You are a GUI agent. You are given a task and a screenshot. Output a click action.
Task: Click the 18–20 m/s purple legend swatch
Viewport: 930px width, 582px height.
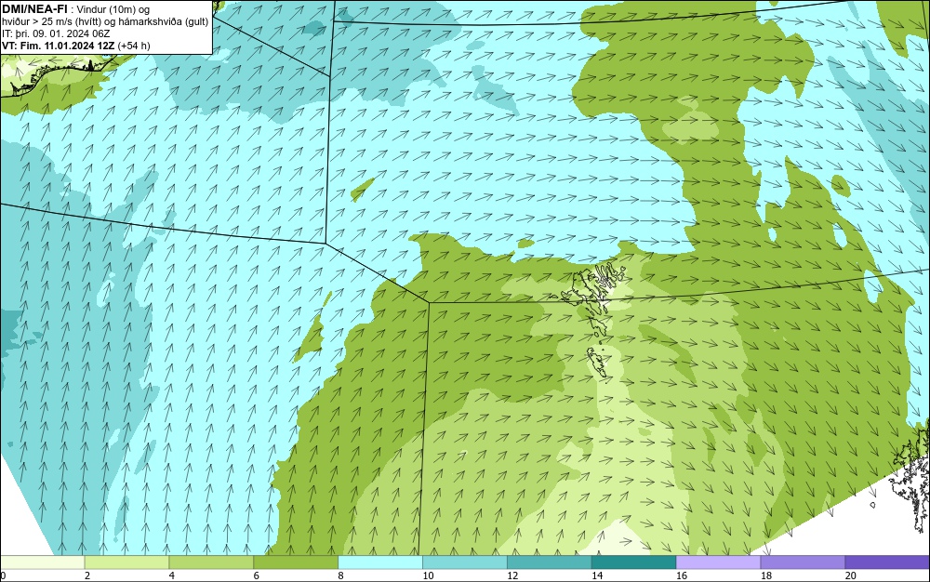(804, 562)
